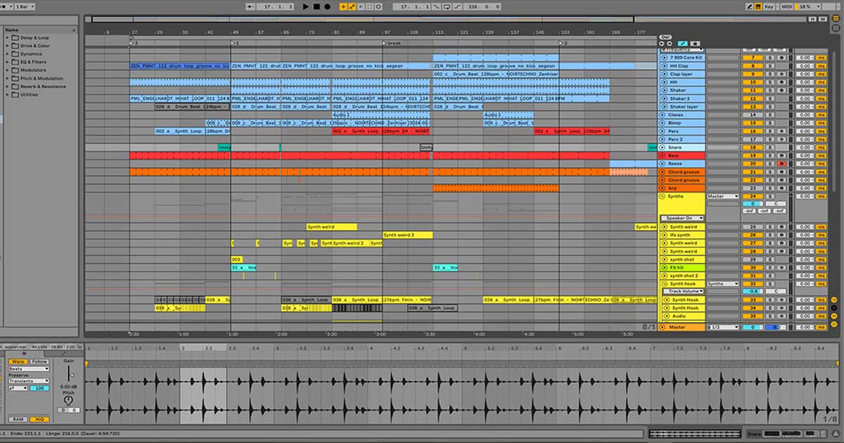Mute Claves with track activator 14
This screenshot has height=443, width=844.
752,115
